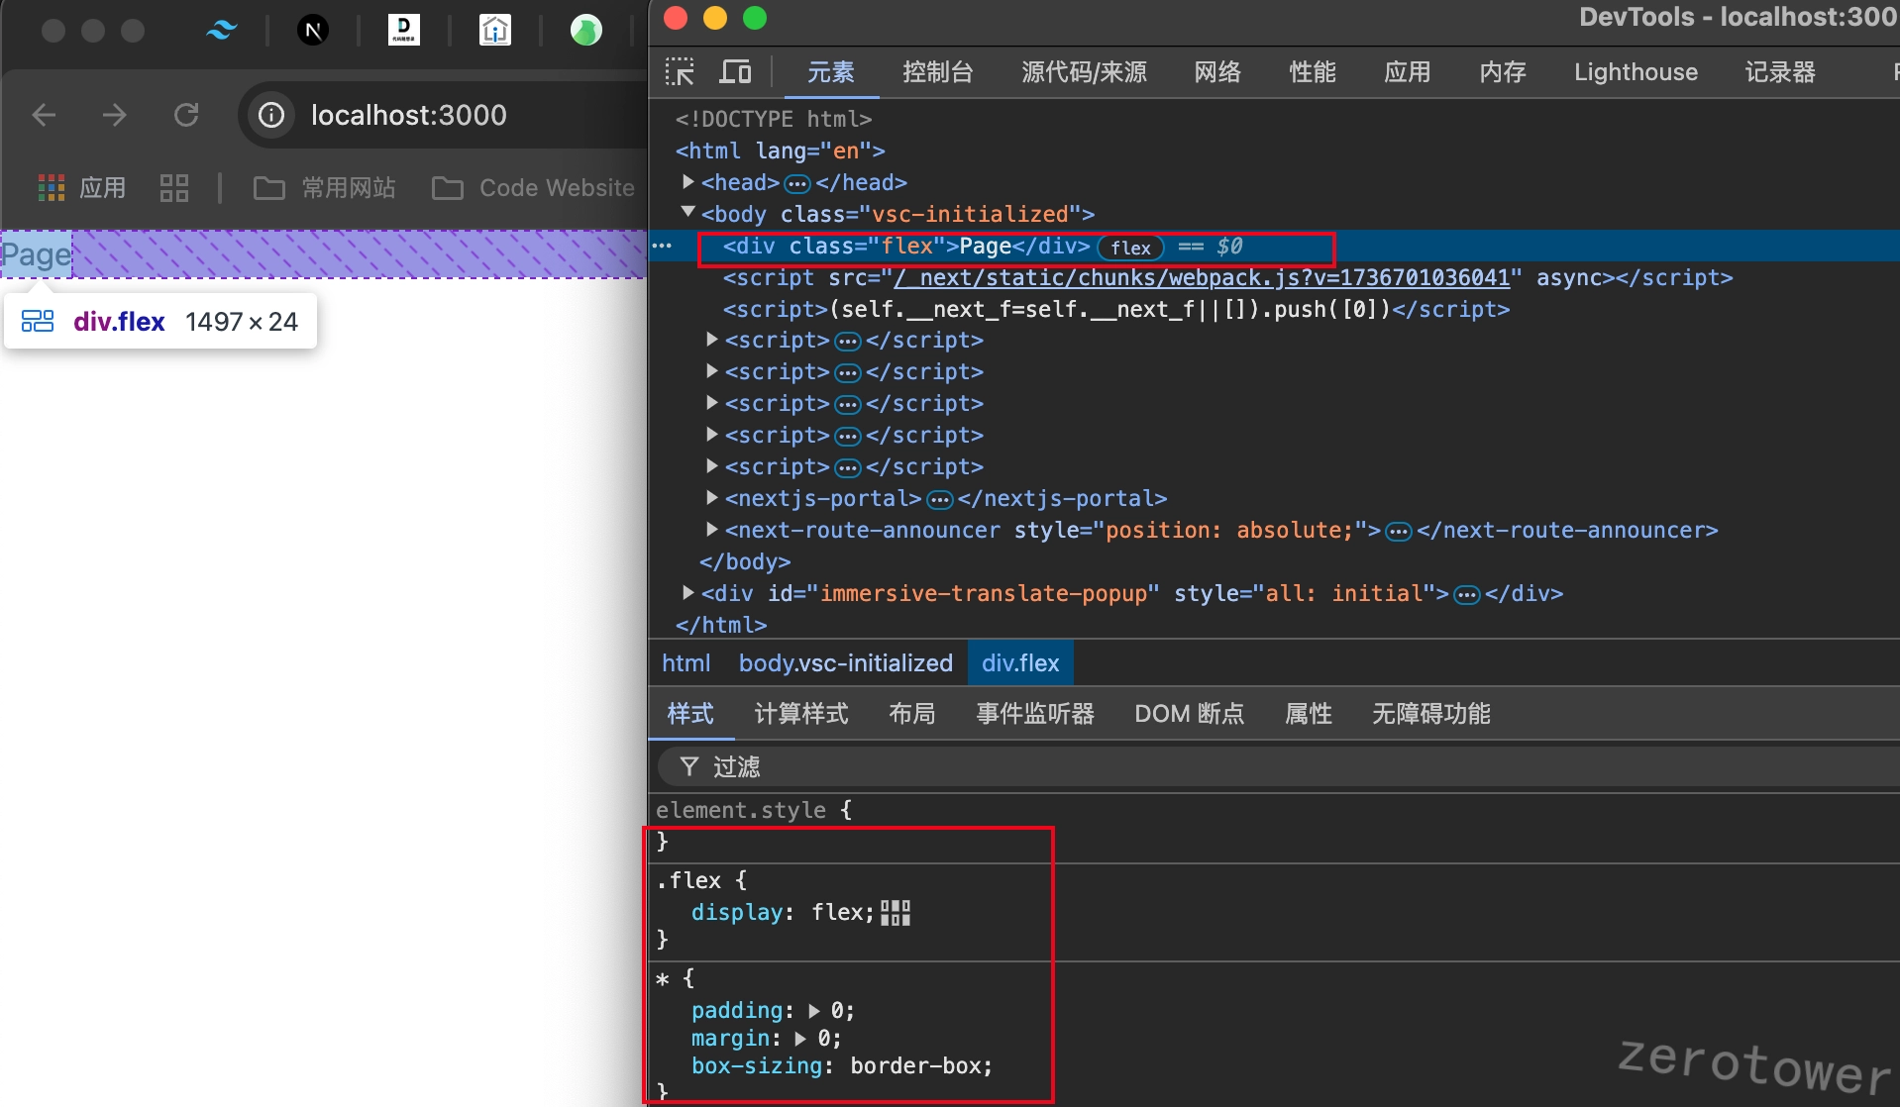Open the webpack.js script source link
This screenshot has height=1107, width=1900.
[1204, 278]
